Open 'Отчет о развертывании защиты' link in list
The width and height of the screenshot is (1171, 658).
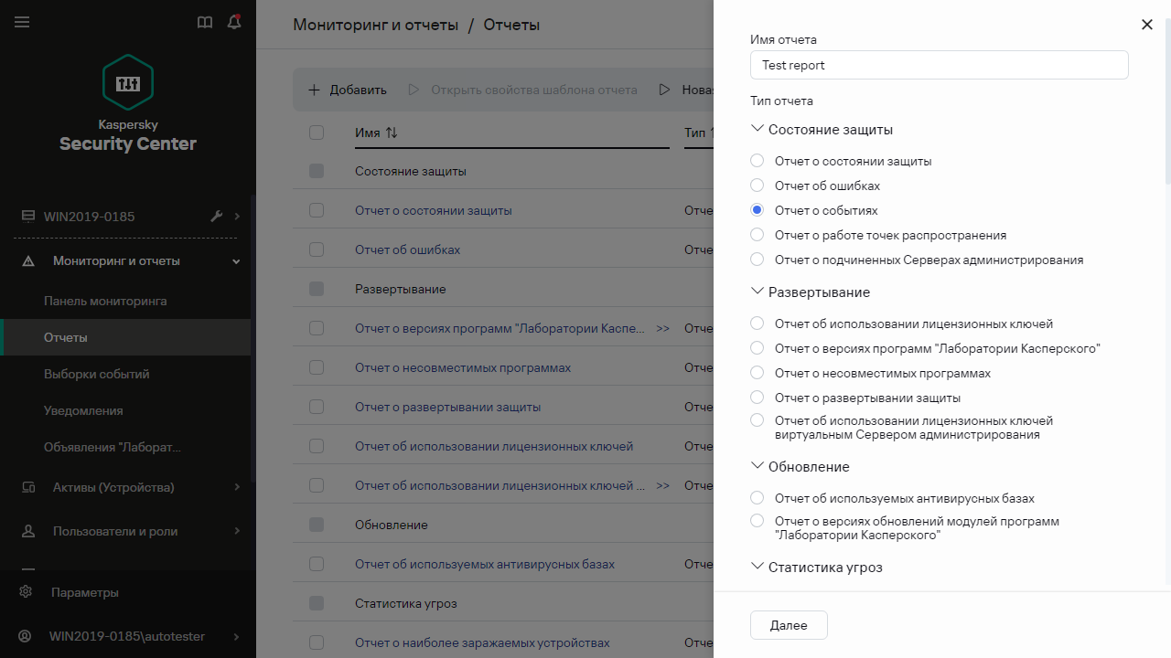[x=447, y=407]
